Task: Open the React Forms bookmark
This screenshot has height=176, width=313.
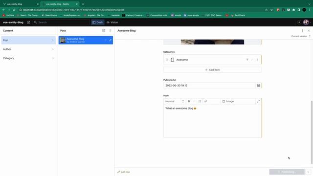Action: tap(49, 15)
